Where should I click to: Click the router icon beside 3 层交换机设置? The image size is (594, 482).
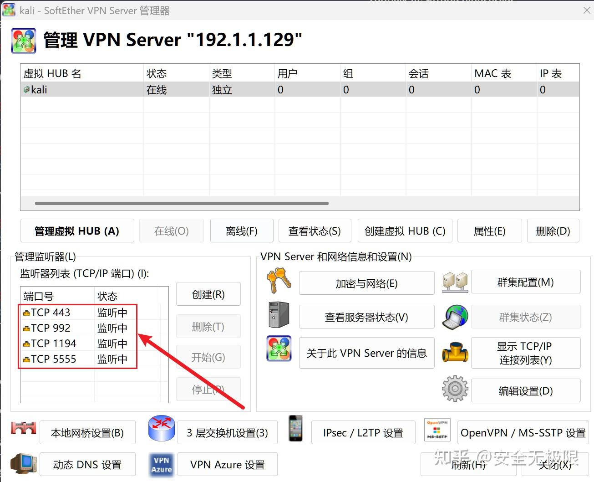[x=161, y=428]
